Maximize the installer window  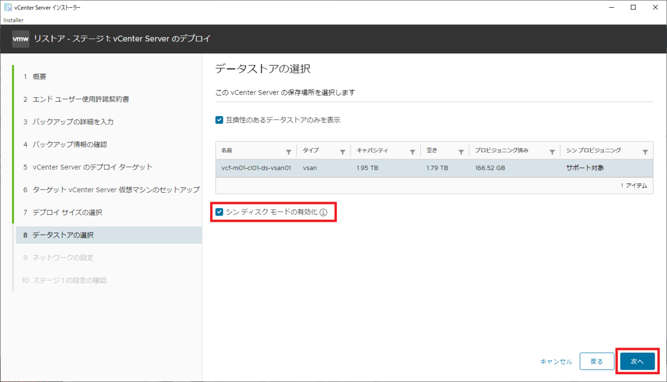pyautogui.click(x=633, y=7)
